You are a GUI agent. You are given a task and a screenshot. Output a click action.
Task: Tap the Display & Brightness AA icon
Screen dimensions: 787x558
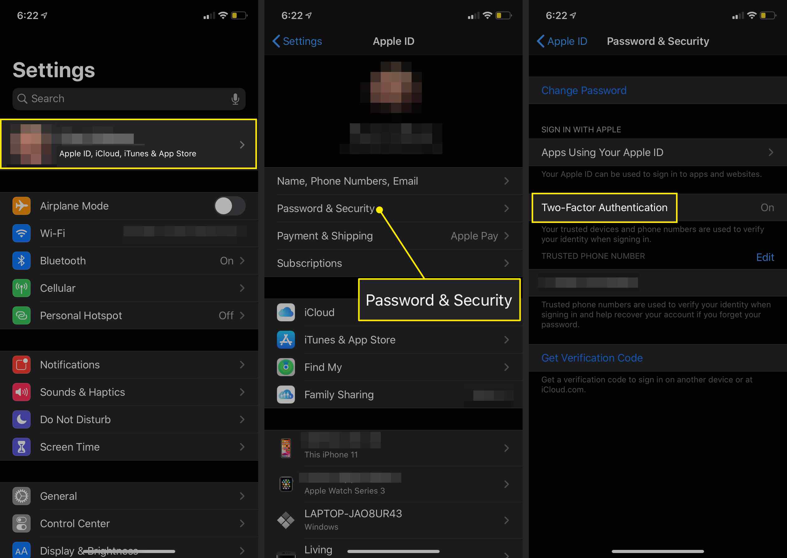tap(21, 550)
